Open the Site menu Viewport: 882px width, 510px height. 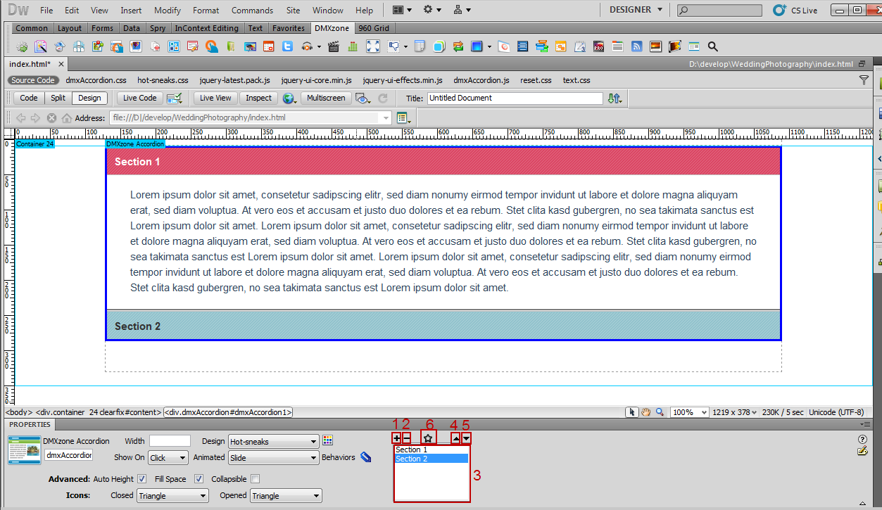[293, 11]
